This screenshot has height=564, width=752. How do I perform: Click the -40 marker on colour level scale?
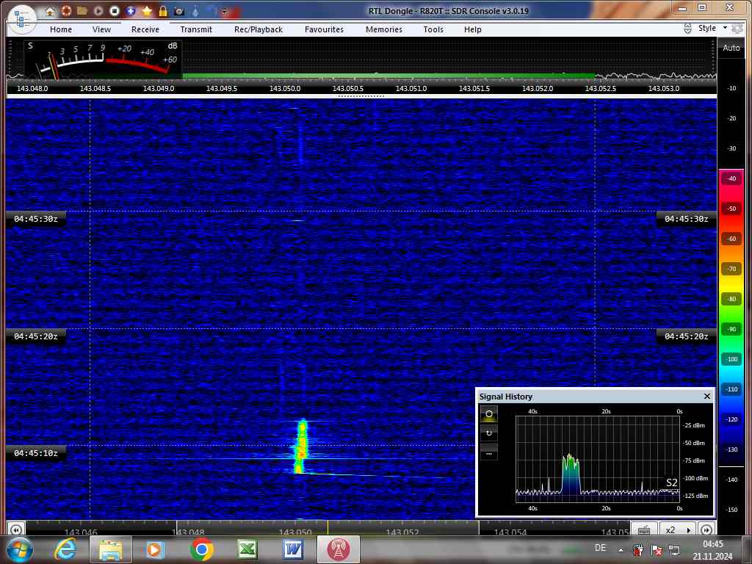pyautogui.click(x=731, y=178)
